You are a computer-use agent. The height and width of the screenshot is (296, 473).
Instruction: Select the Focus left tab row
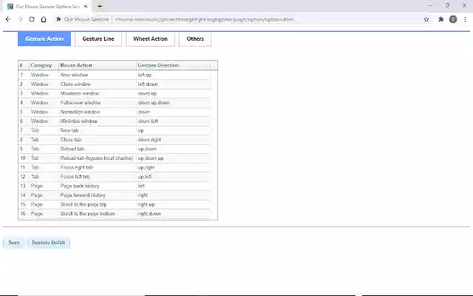(x=115, y=177)
